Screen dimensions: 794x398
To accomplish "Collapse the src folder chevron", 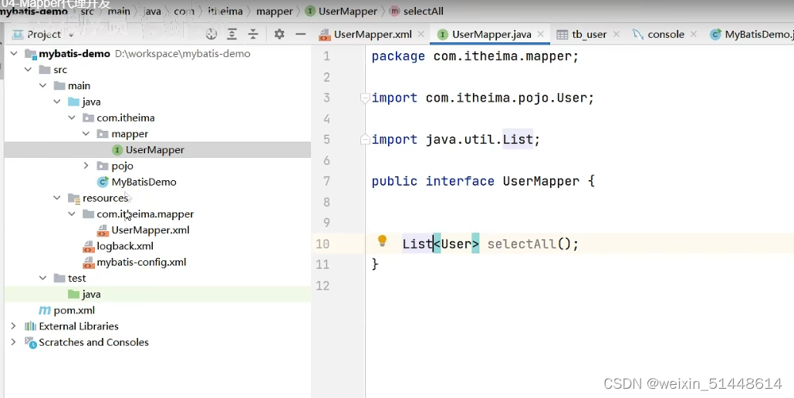I will (x=29, y=70).
